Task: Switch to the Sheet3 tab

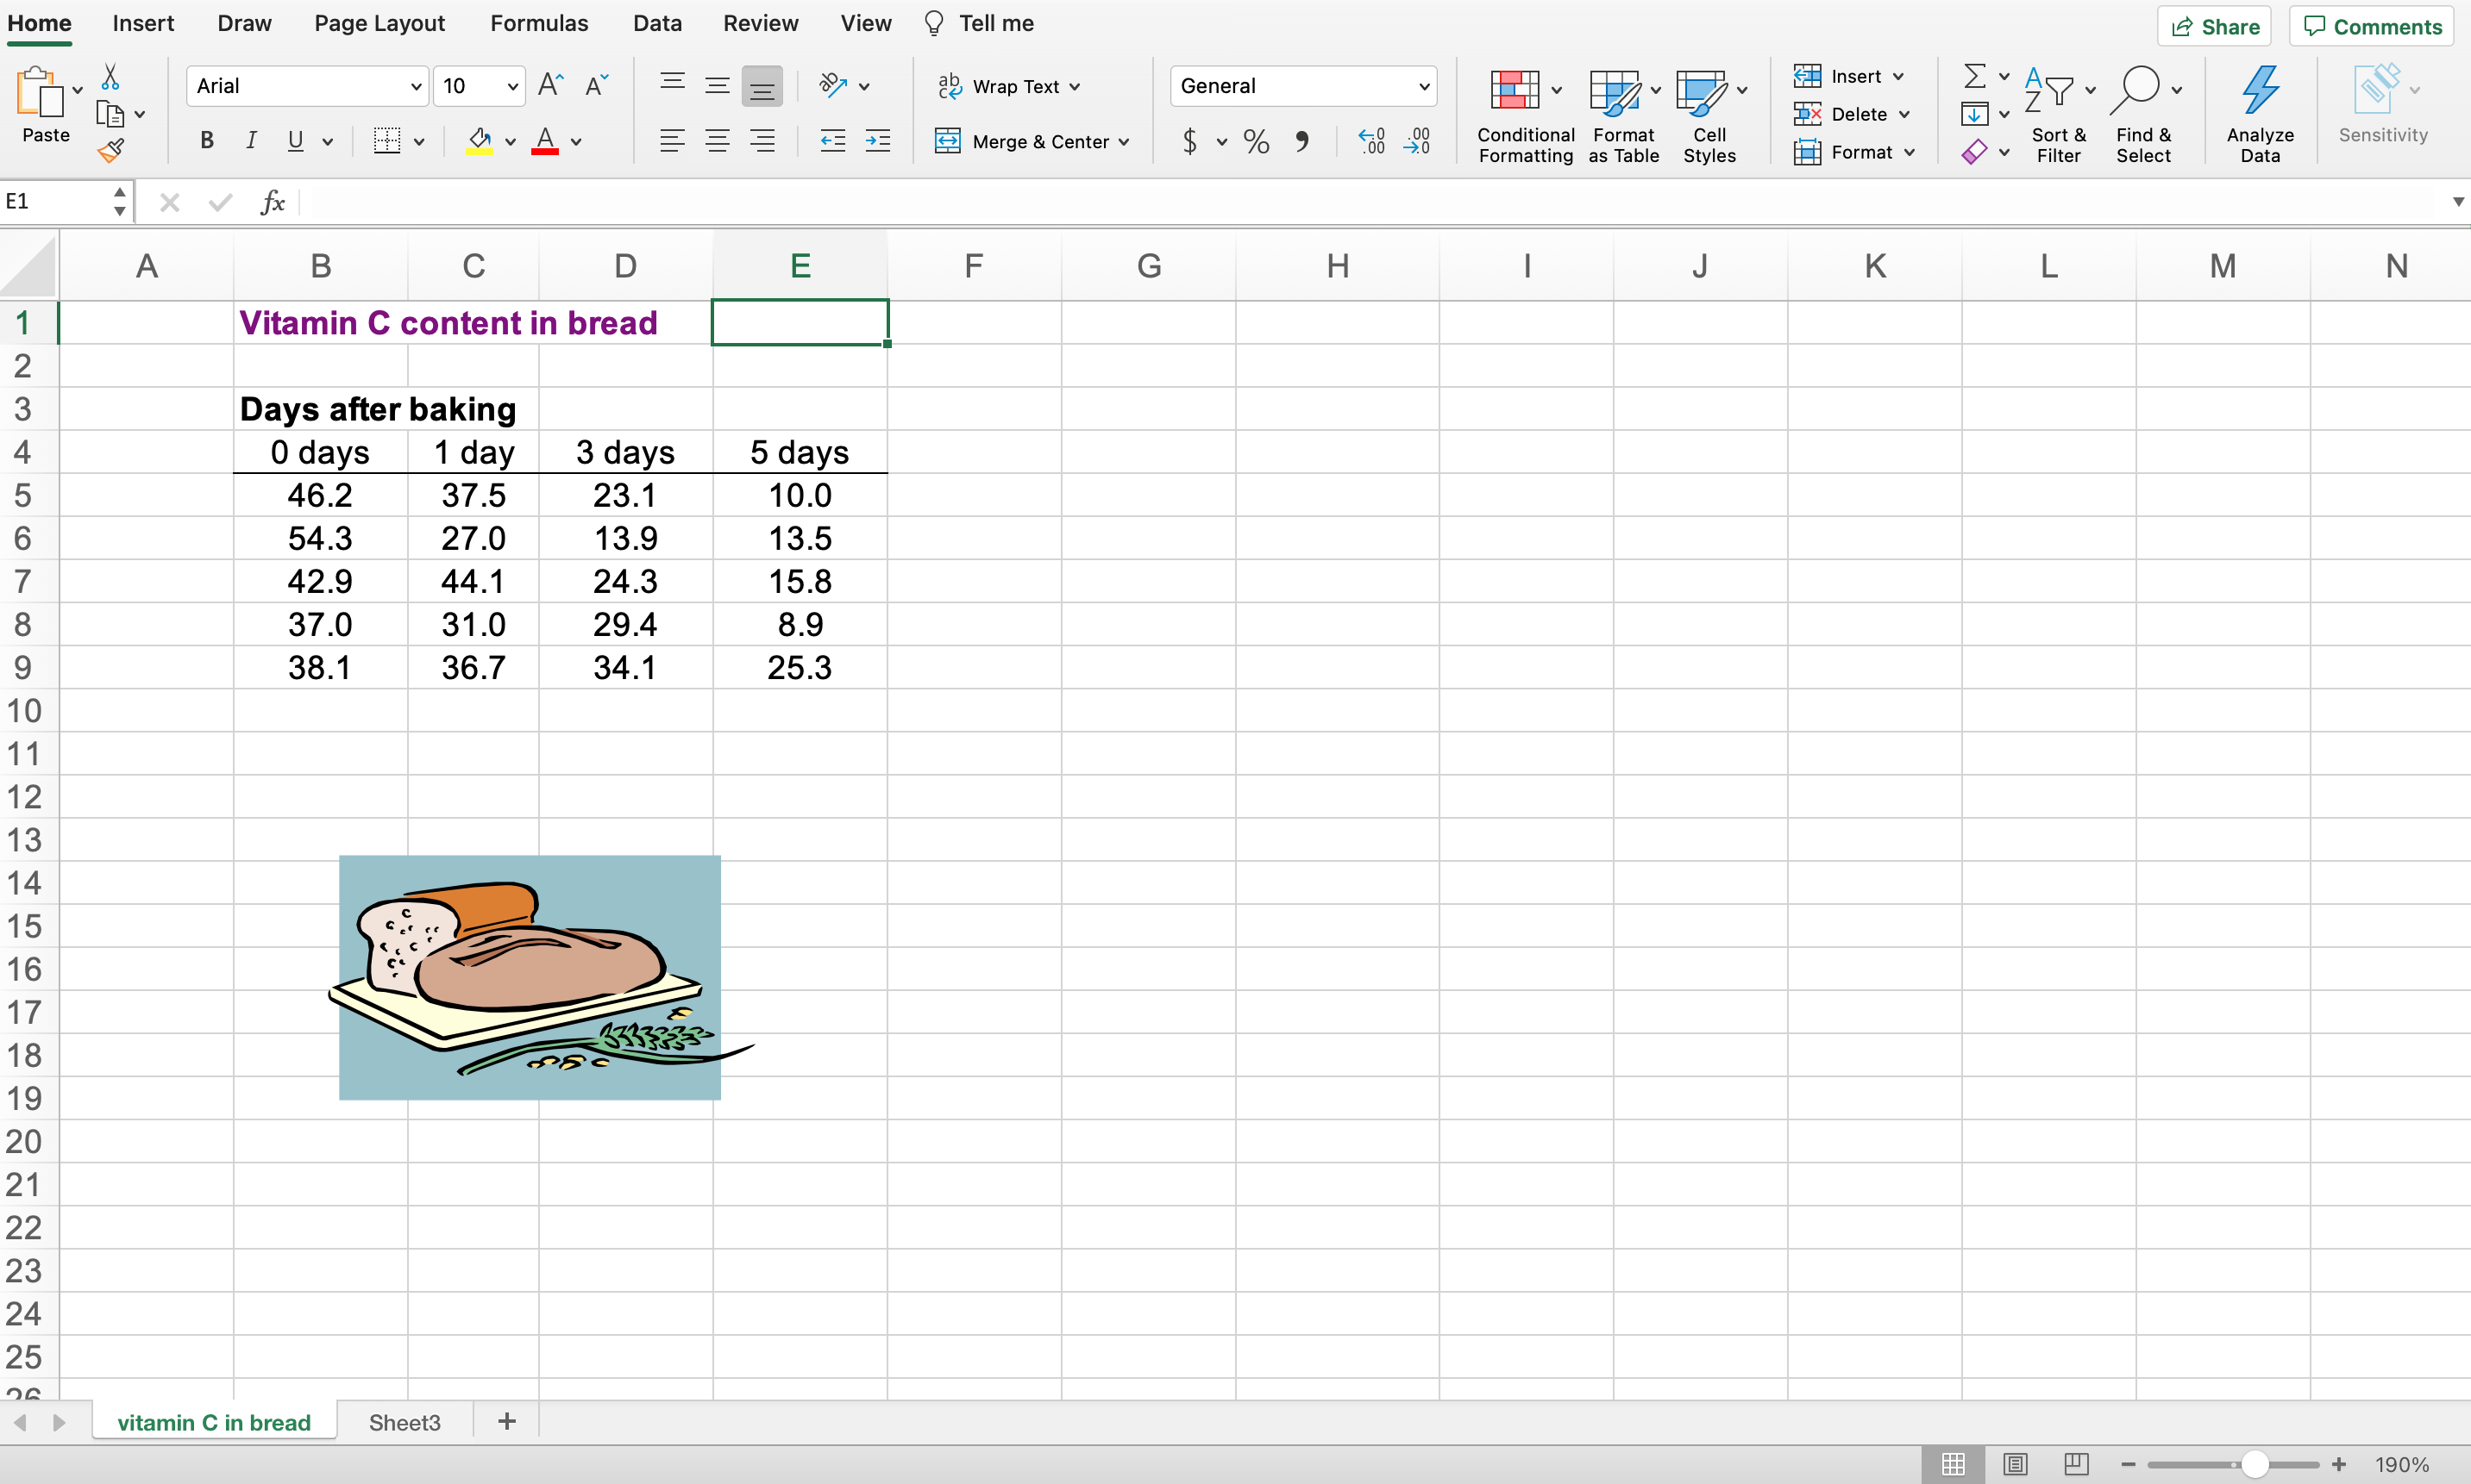Action: [x=405, y=1422]
